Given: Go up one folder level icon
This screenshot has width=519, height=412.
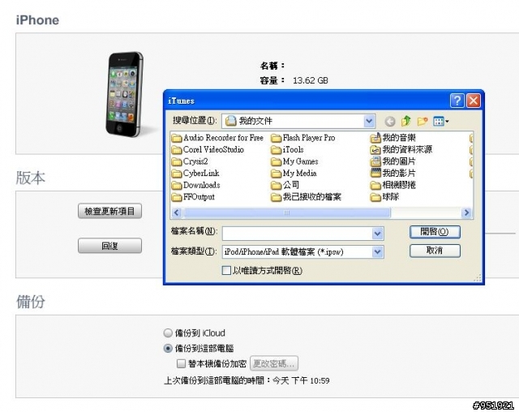Looking at the screenshot, I should (405, 121).
